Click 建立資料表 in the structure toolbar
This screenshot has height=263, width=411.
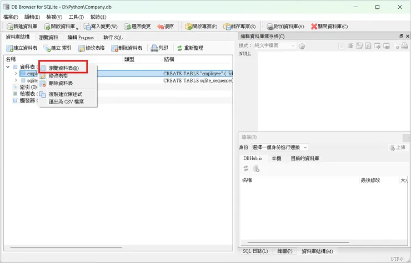pos(22,48)
